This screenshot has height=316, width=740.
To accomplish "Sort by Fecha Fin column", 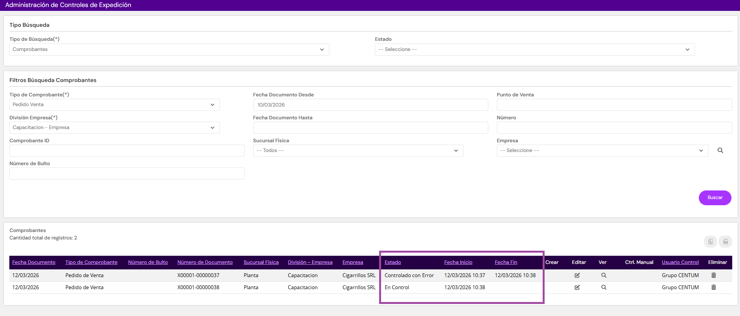I will pyautogui.click(x=506, y=262).
